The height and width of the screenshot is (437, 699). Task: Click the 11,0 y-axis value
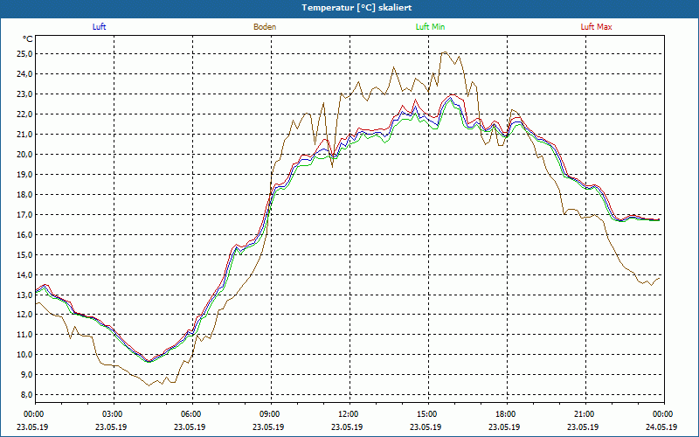point(25,335)
